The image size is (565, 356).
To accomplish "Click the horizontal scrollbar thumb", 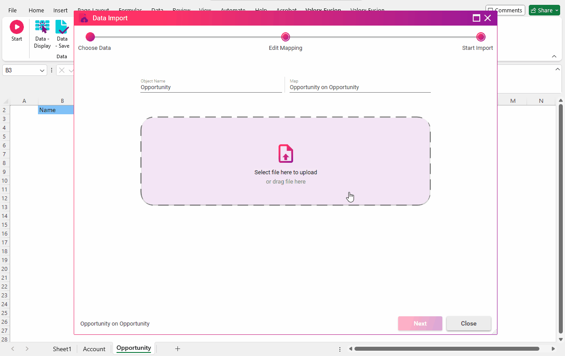I will pos(446,349).
